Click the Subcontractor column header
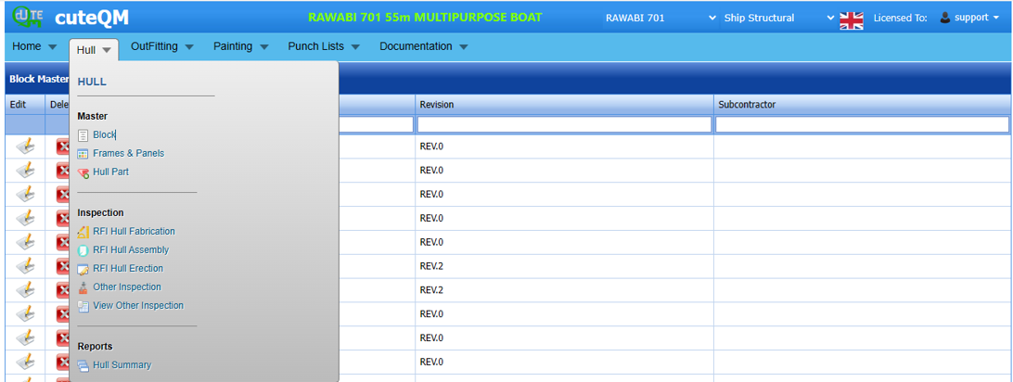The image size is (1013, 382). click(x=747, y=105)
